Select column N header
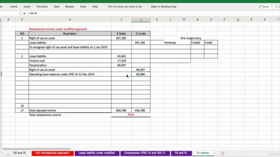 pos(197,20)
